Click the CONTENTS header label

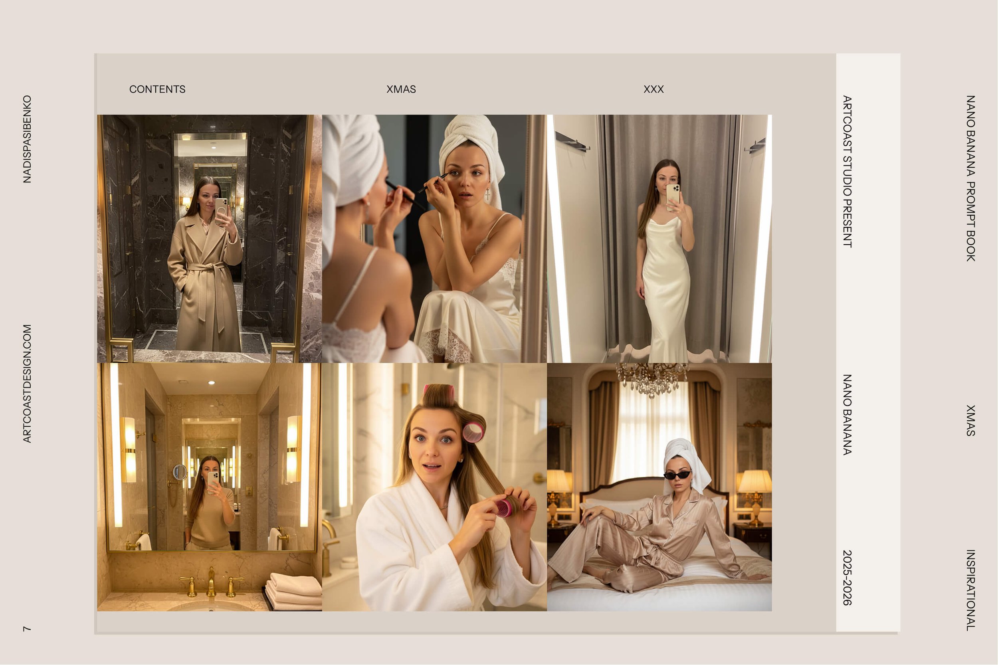pyautogui.click(x=157, y=89)
